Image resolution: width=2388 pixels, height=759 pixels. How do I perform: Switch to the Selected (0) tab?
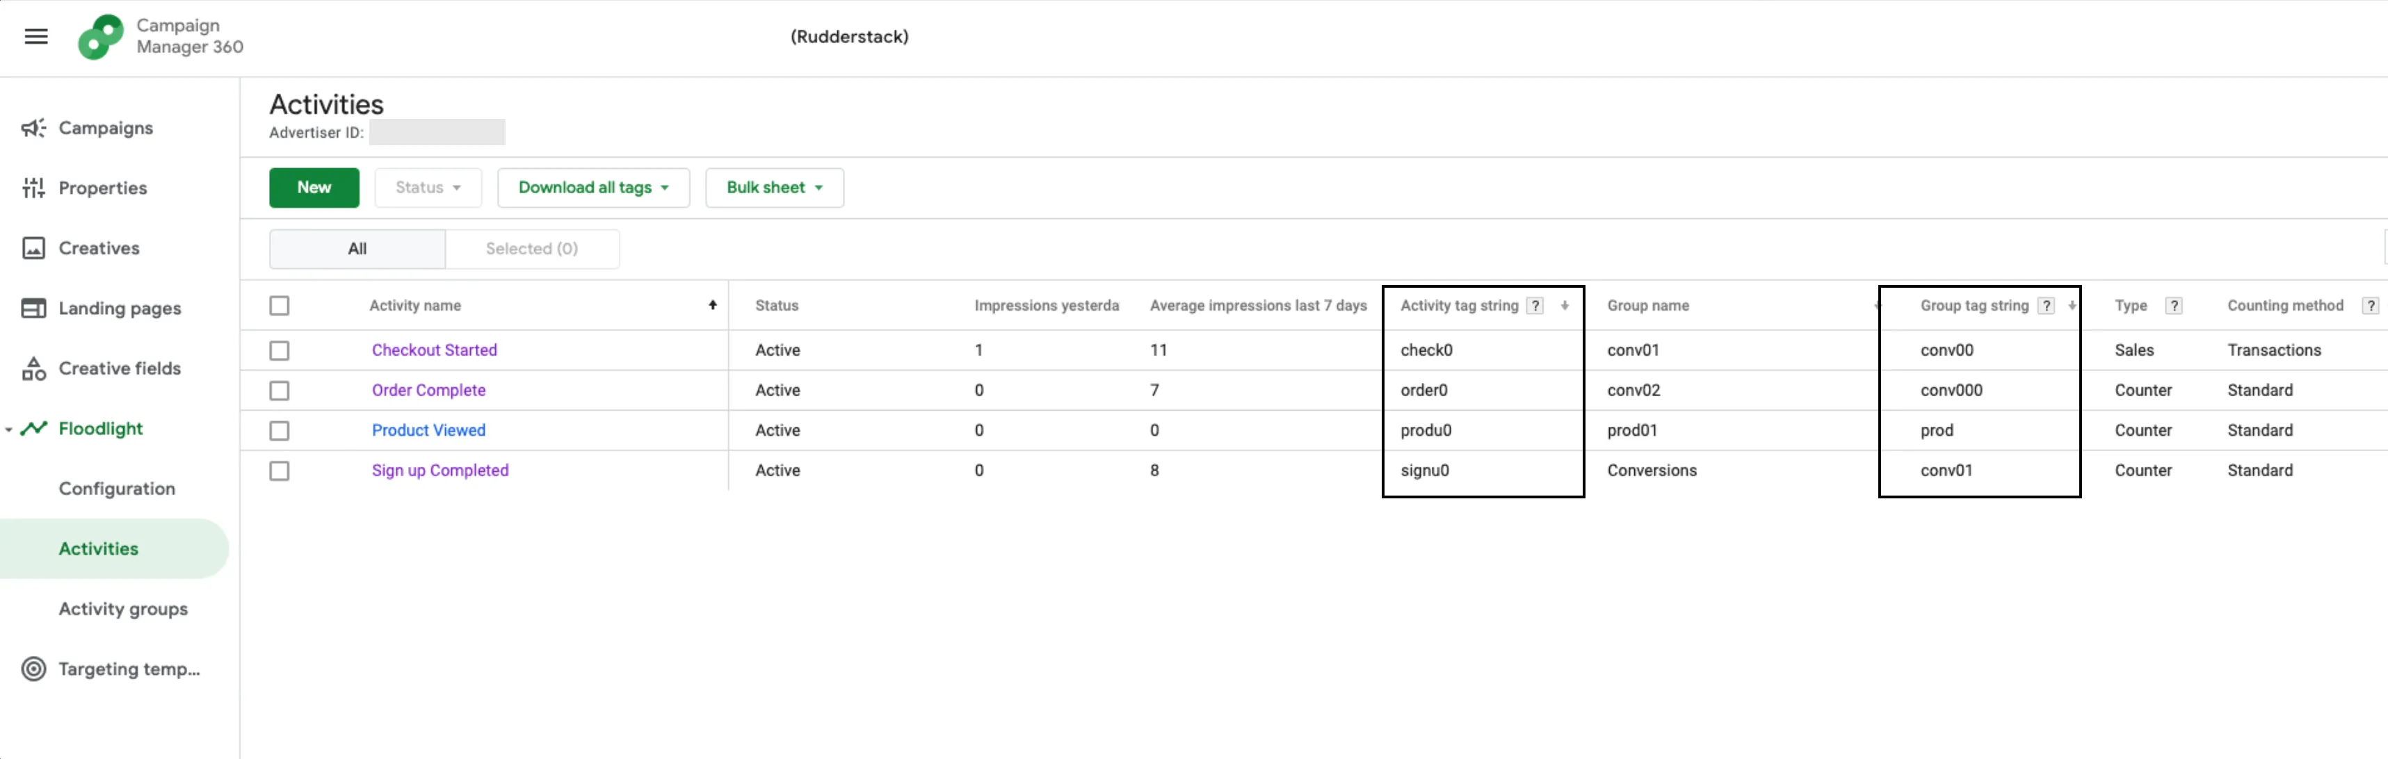[532, 250]
